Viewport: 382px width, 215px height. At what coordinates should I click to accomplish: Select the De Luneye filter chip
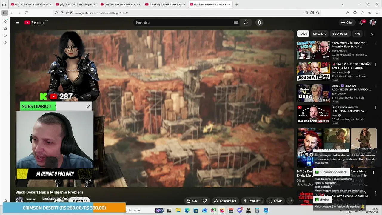click(x=320, y=34)
